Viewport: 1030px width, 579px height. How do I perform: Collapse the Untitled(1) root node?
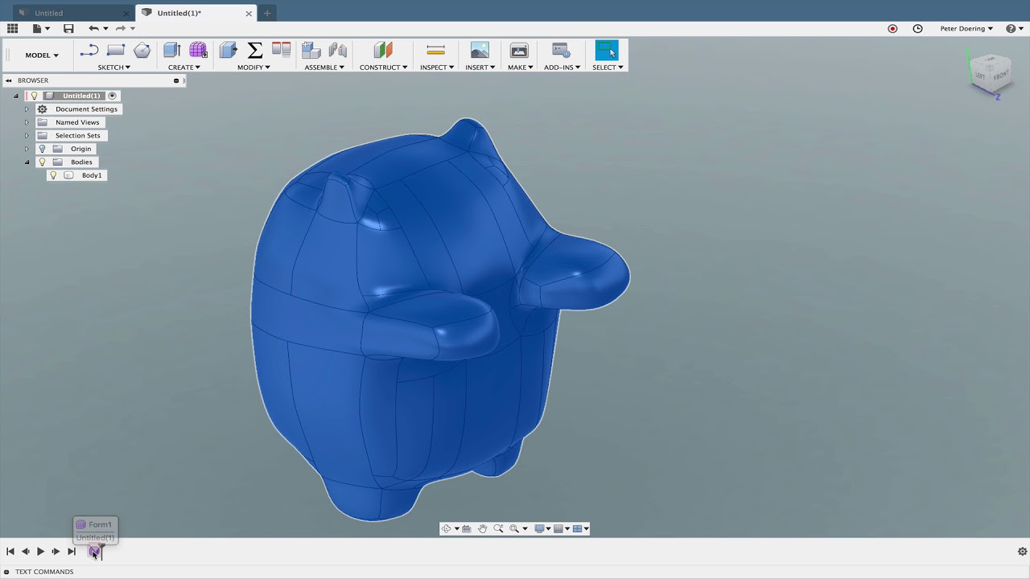(x=16, y=96)
